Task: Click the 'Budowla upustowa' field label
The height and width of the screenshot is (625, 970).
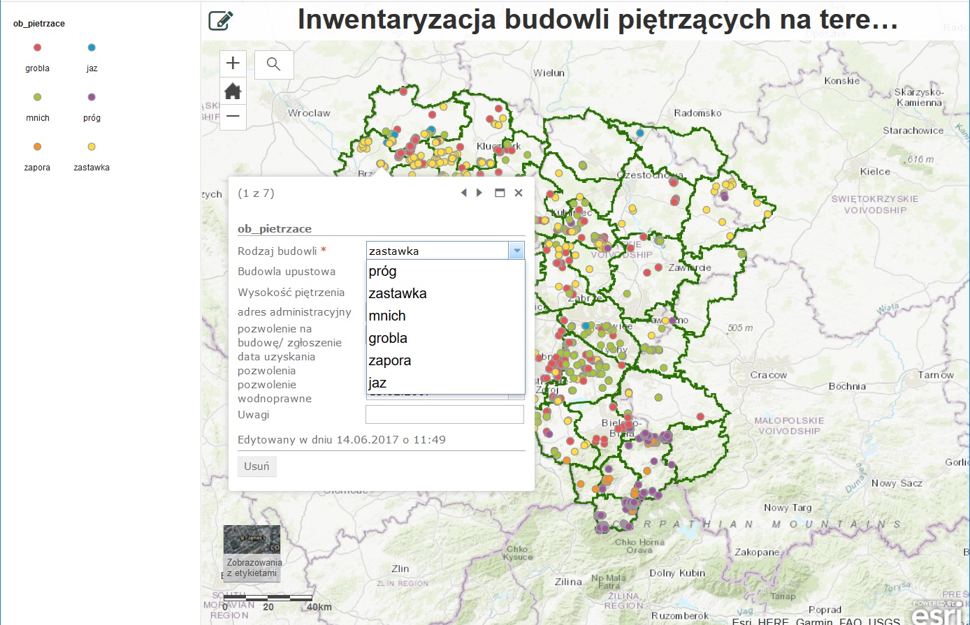Action: coord(287,272)
